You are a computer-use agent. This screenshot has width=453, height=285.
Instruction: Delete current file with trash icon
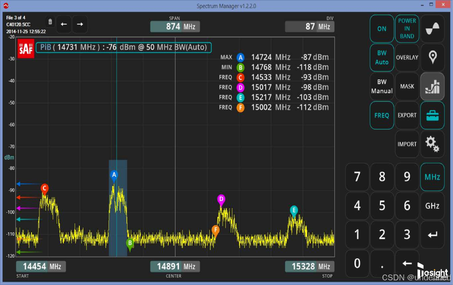click(50, 22)
